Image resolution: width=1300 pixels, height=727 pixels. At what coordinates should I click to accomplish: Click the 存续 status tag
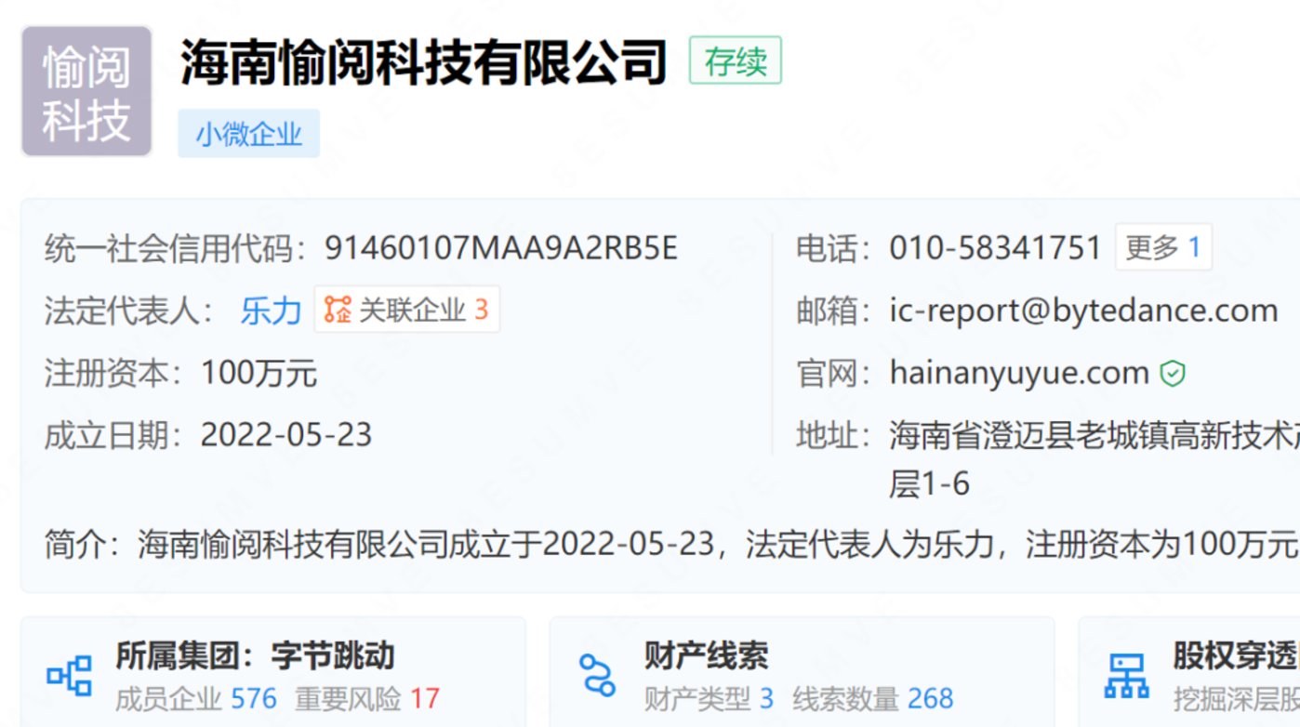[735, 61]
